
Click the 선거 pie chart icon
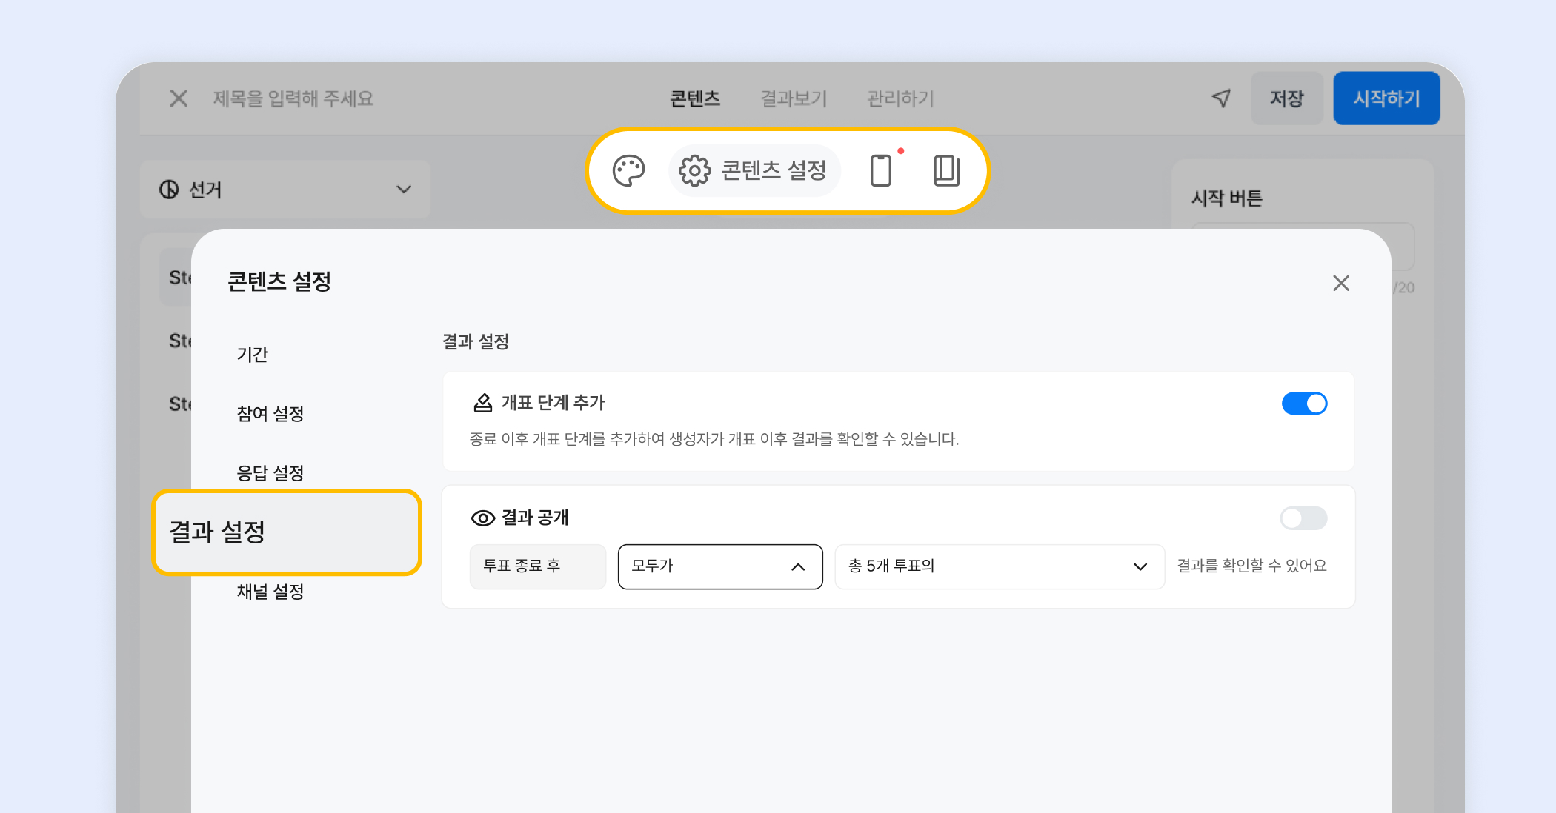click(169, 190)
